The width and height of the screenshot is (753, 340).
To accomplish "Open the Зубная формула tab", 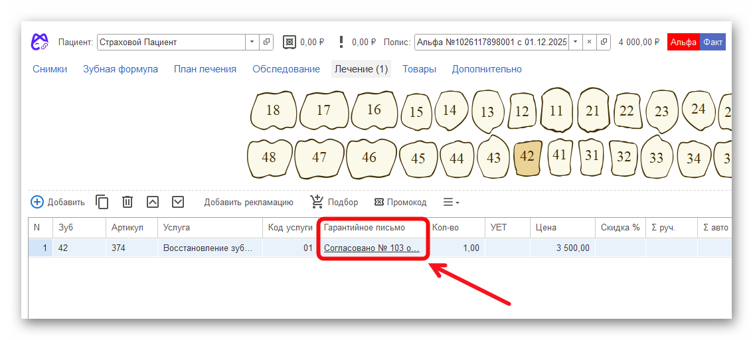I will pyautogui.click(x=121, y=69).
